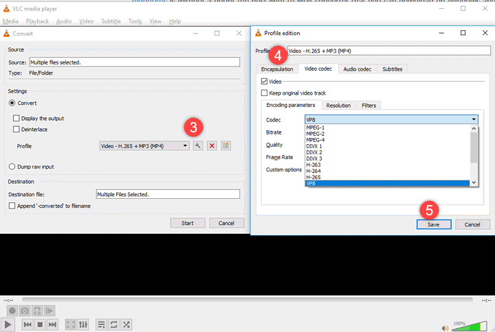The image size is (495, 332).
Task: Take a snapshot camera icon
Action: click(x=25, y=311)
